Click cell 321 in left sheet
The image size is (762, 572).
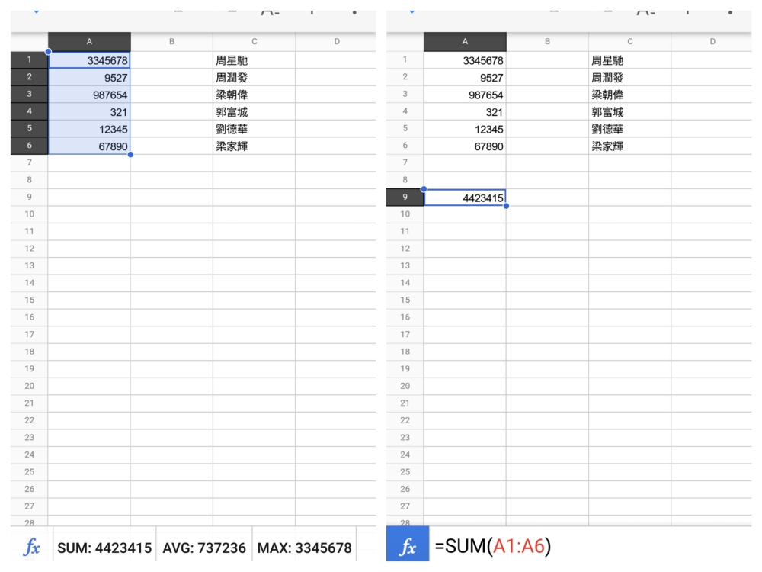(x=89, y=112)
